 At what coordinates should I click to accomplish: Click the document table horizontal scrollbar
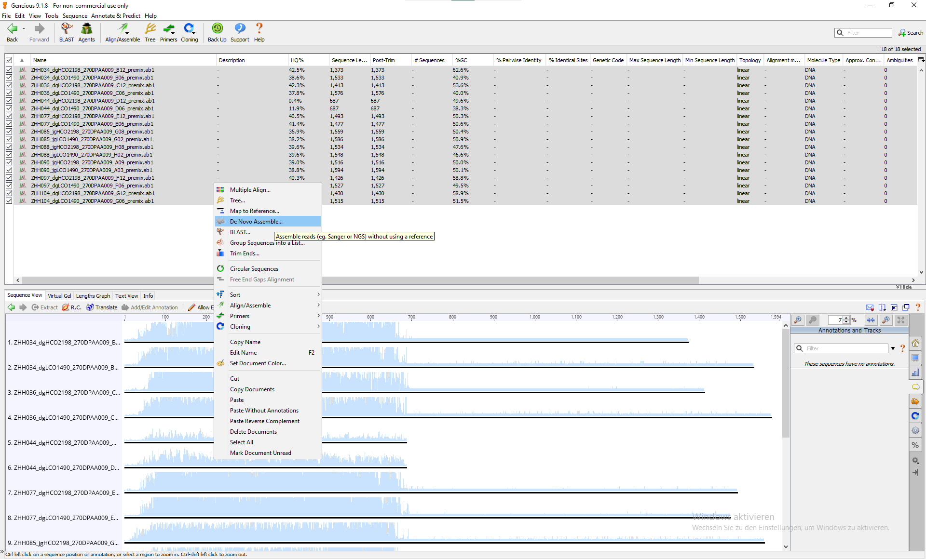pyautogui.click(x=359, y=280)
